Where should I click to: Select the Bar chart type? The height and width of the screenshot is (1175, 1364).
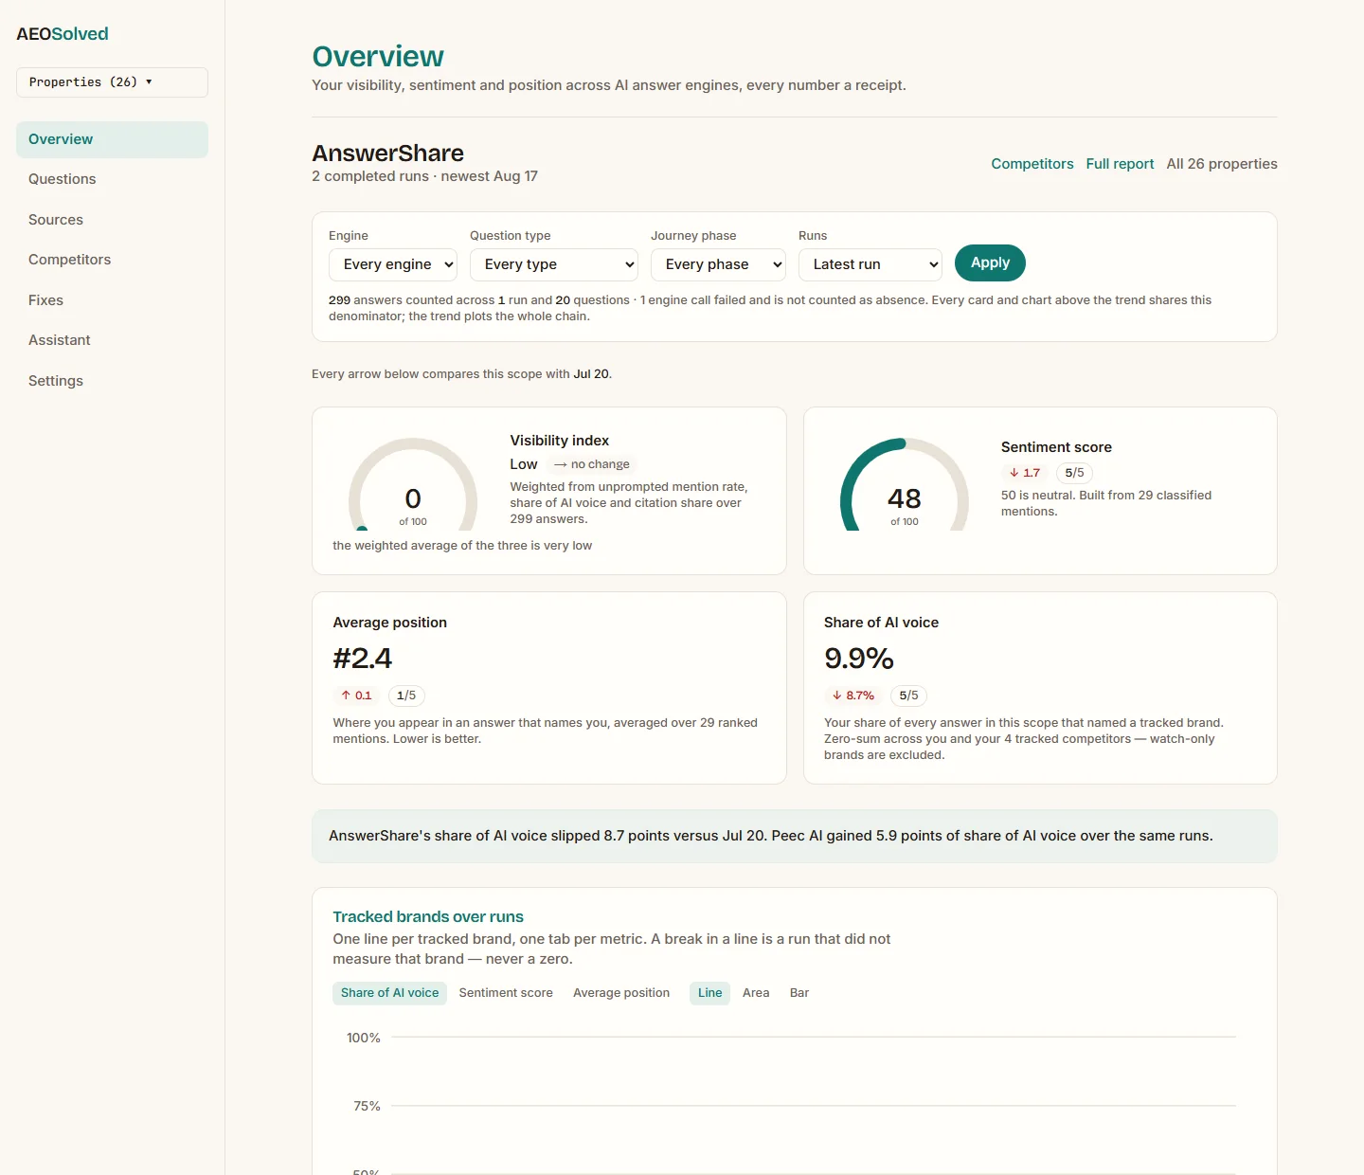point(799,993)
